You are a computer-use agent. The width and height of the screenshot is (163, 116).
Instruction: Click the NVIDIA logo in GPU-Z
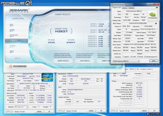click(153, 16)
